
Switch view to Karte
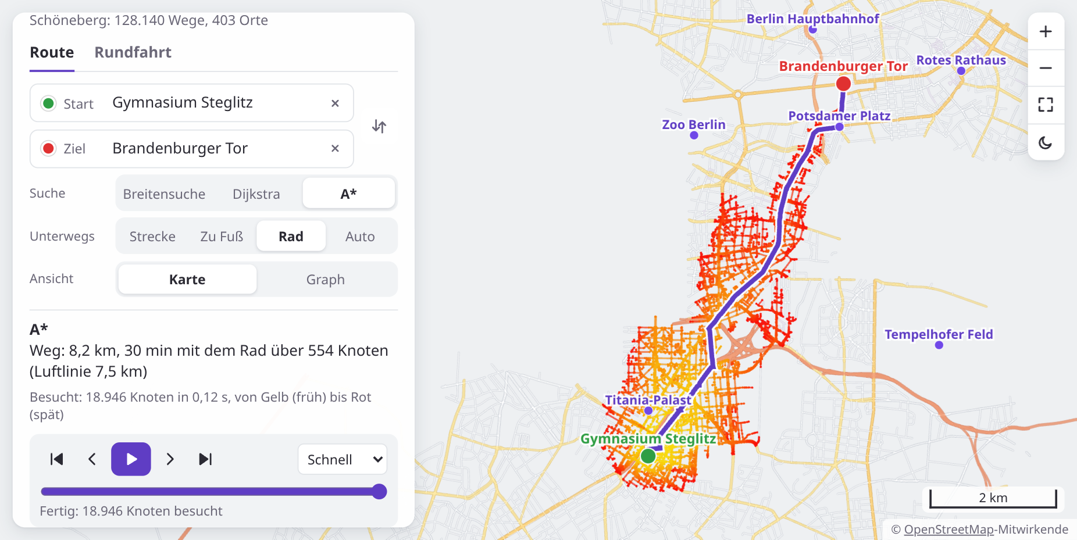pos(187,280)
